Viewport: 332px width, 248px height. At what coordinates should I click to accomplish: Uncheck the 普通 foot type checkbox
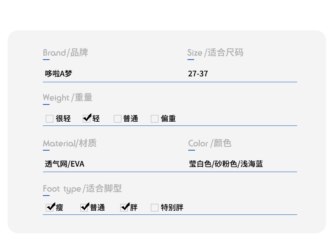point(84,207)
